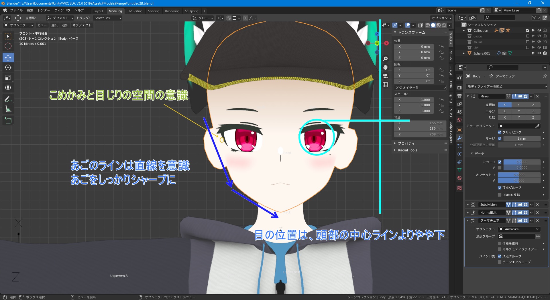Click the ミラーオブジェクト eyedropper
This screenshot has height=300, width=550.
tap(537, 126)
